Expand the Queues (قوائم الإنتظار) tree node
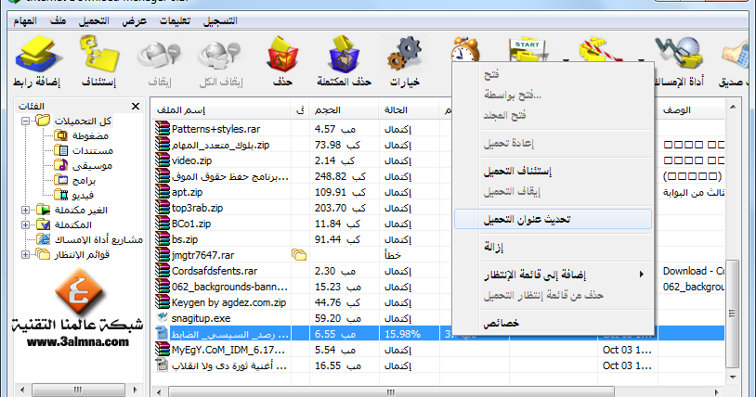The height and width of the screenshot is (397, 756). tap(26, 254)
